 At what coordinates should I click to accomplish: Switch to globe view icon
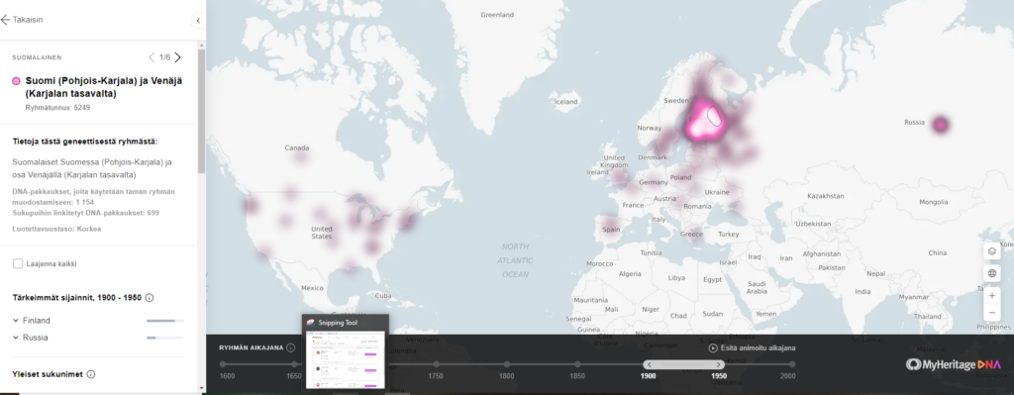pyautogui.click(x=992, y=273)
